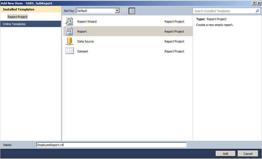Click the Type: Report Project detail text
The height and width of the screenshot is (159, 262).
point(211,19)
